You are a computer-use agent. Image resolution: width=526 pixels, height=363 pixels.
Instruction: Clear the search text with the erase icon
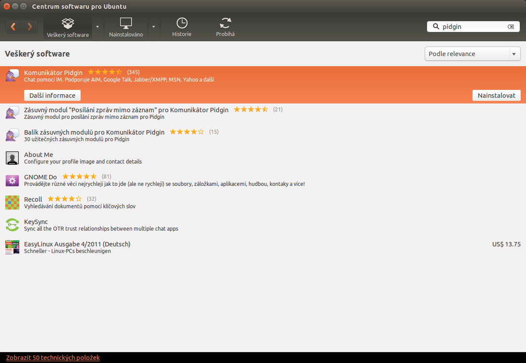(511, 27)
